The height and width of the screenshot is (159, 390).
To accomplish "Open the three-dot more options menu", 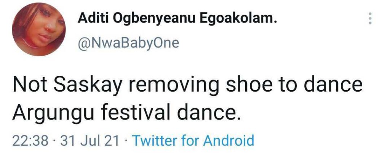I will tap(369, 18).
